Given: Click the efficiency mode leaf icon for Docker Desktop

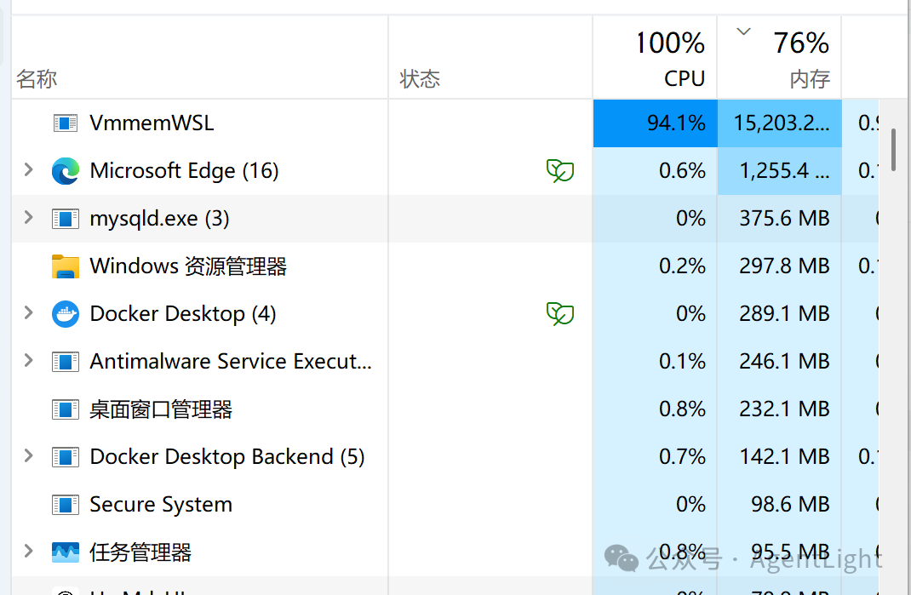Looking at the screenshot, I should (x=560, y=314).
